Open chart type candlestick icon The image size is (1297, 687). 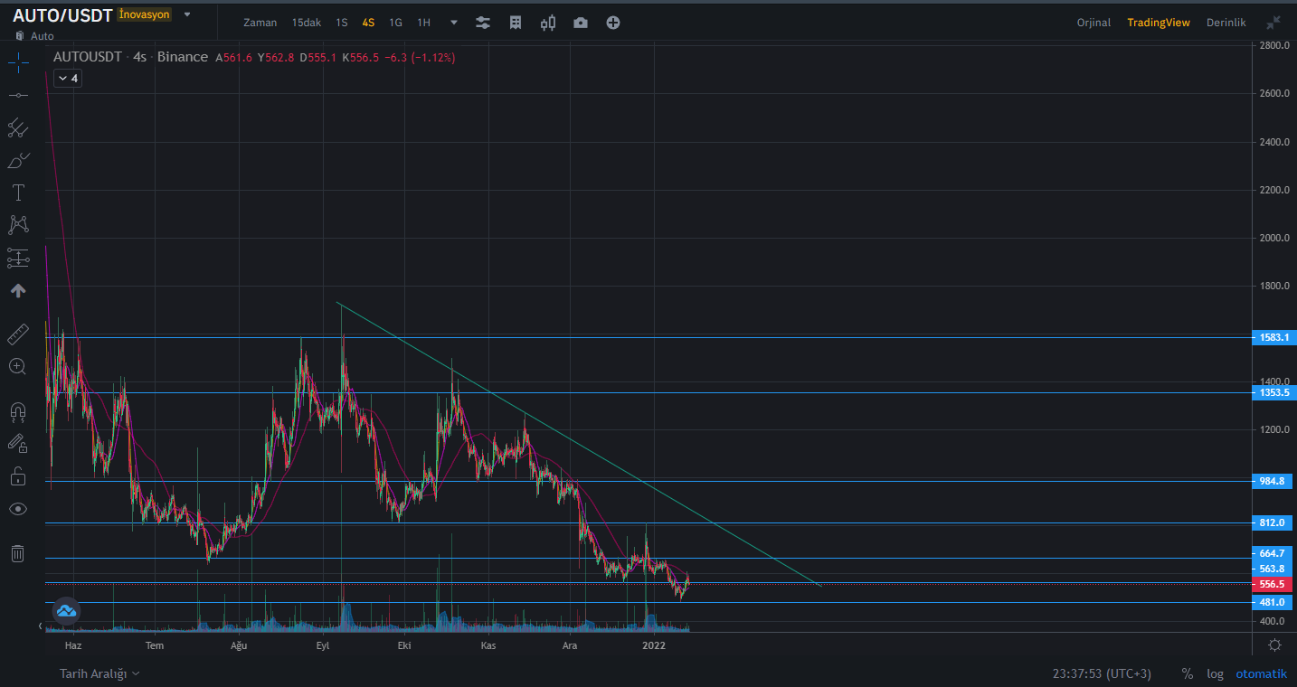tap(547, 23)
